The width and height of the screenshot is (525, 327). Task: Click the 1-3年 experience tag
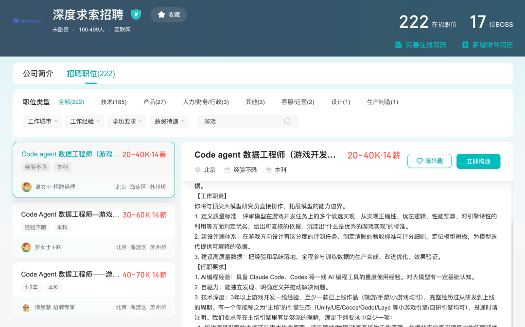click(31, 287)
